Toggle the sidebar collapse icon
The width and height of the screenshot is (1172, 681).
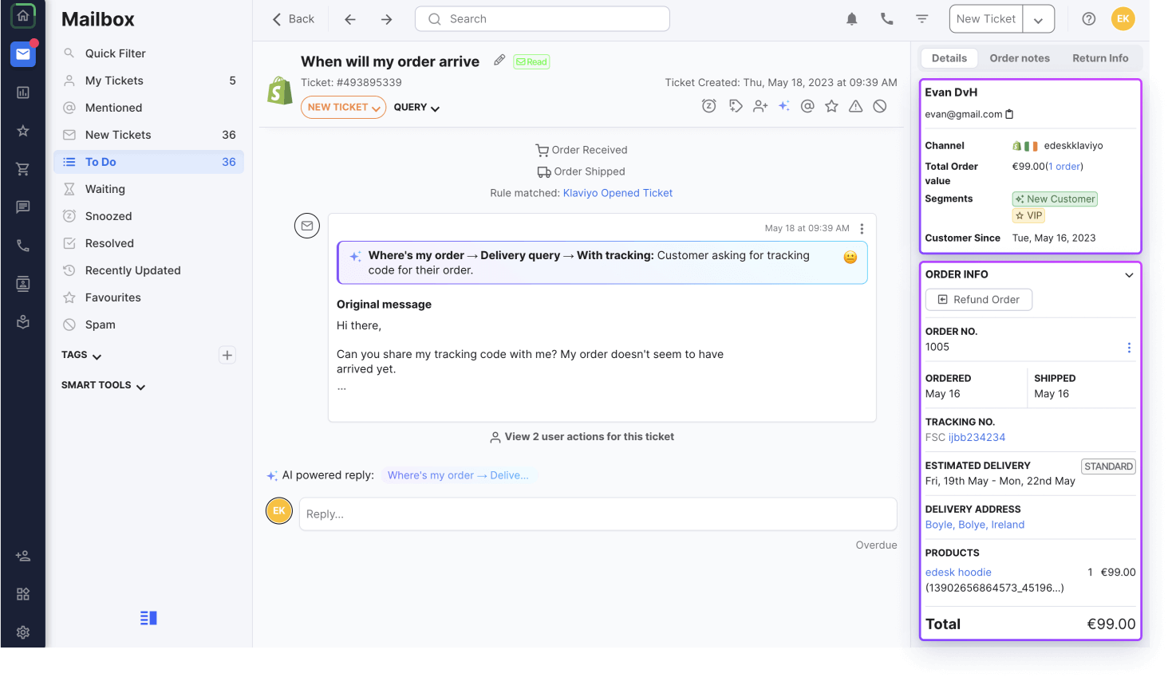click(x=148, y=618)
